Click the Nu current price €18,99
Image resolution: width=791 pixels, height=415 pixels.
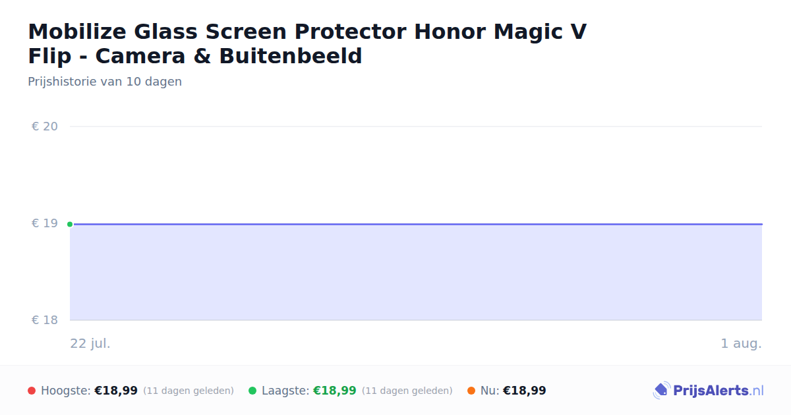(x=525, y=391)
